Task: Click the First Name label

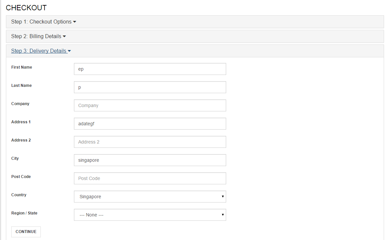Action: coord(22,67)
